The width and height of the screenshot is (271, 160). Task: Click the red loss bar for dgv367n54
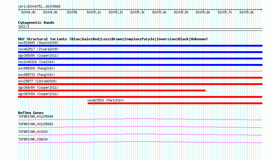pyautogui.click(x=140, y=97)
